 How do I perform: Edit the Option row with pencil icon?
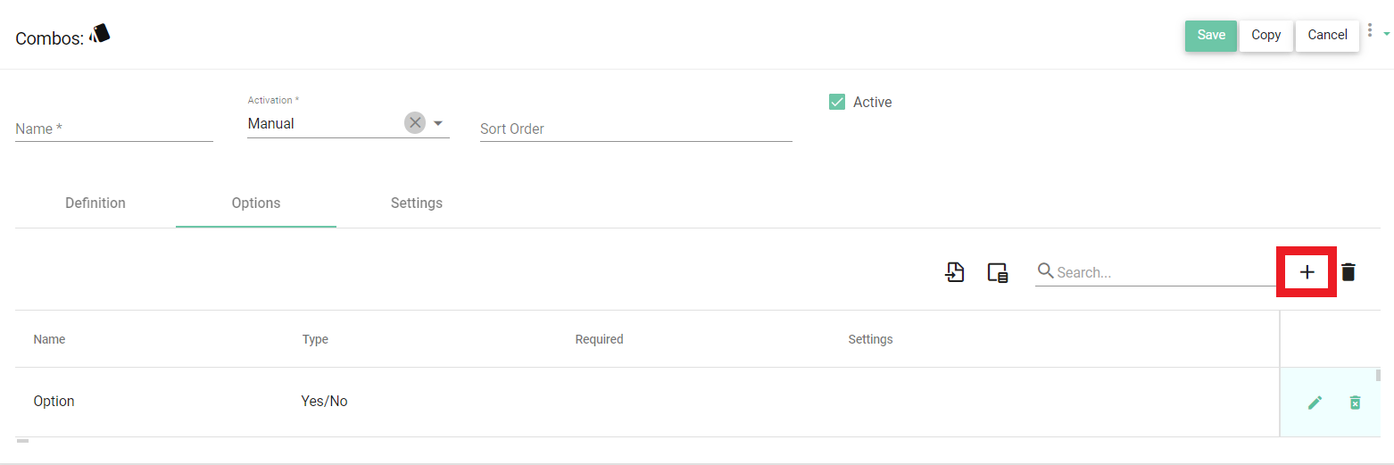[x=1315, y=403]
